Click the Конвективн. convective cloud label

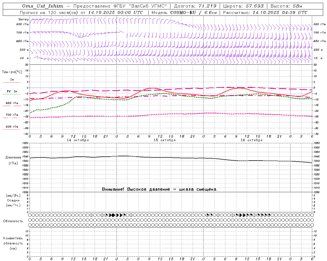(13, 238)
